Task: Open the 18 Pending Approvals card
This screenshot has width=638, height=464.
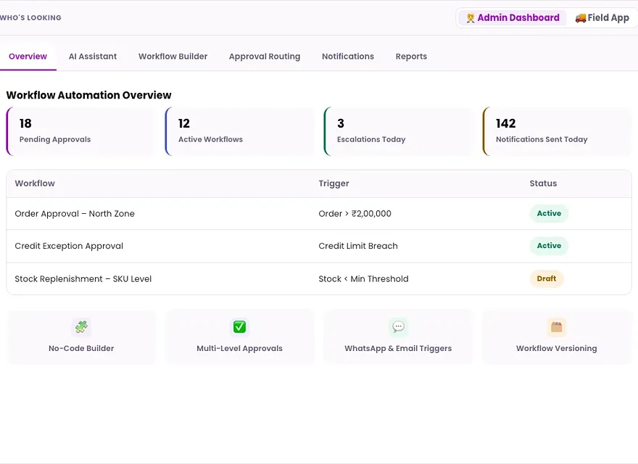Action: coord(80,131)
